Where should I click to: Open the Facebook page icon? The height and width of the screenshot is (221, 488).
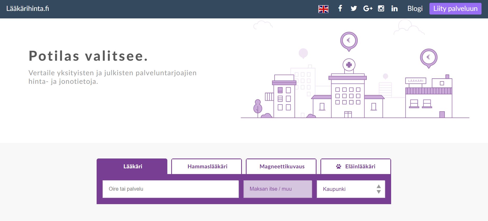(x=340, y=9)
